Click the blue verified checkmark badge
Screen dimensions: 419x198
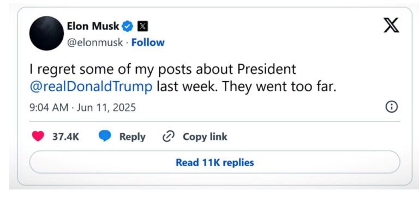pyautogui.click(x=128, y=27)
